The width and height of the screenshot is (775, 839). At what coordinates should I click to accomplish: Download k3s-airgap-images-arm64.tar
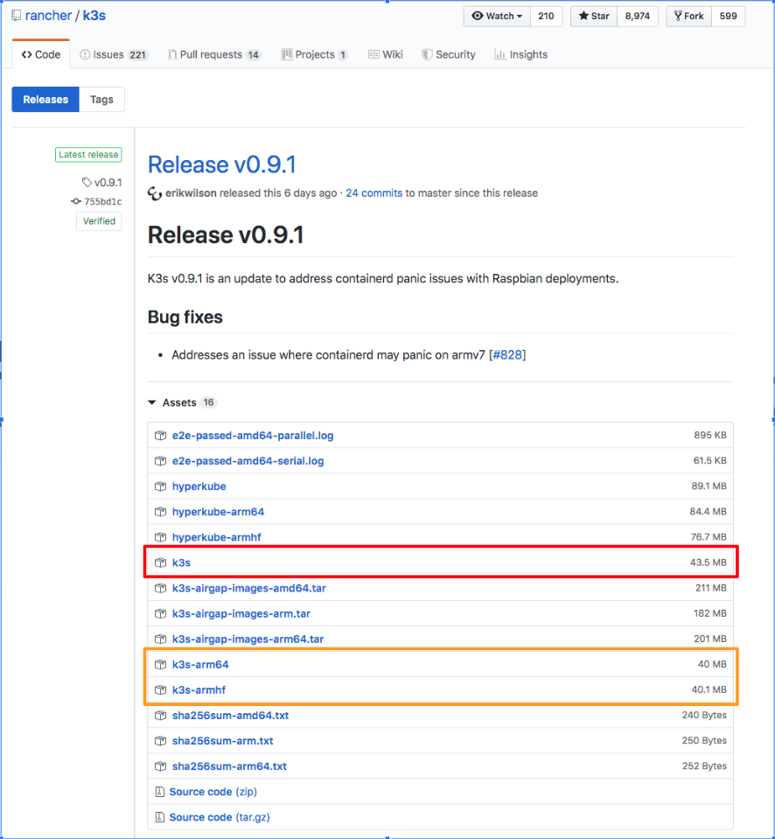tap(248, 640)
